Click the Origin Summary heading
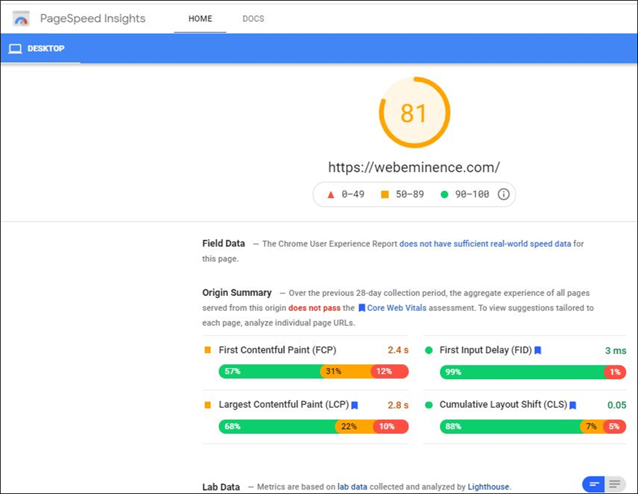The image size is (638, 494). [x=237, y=292]
